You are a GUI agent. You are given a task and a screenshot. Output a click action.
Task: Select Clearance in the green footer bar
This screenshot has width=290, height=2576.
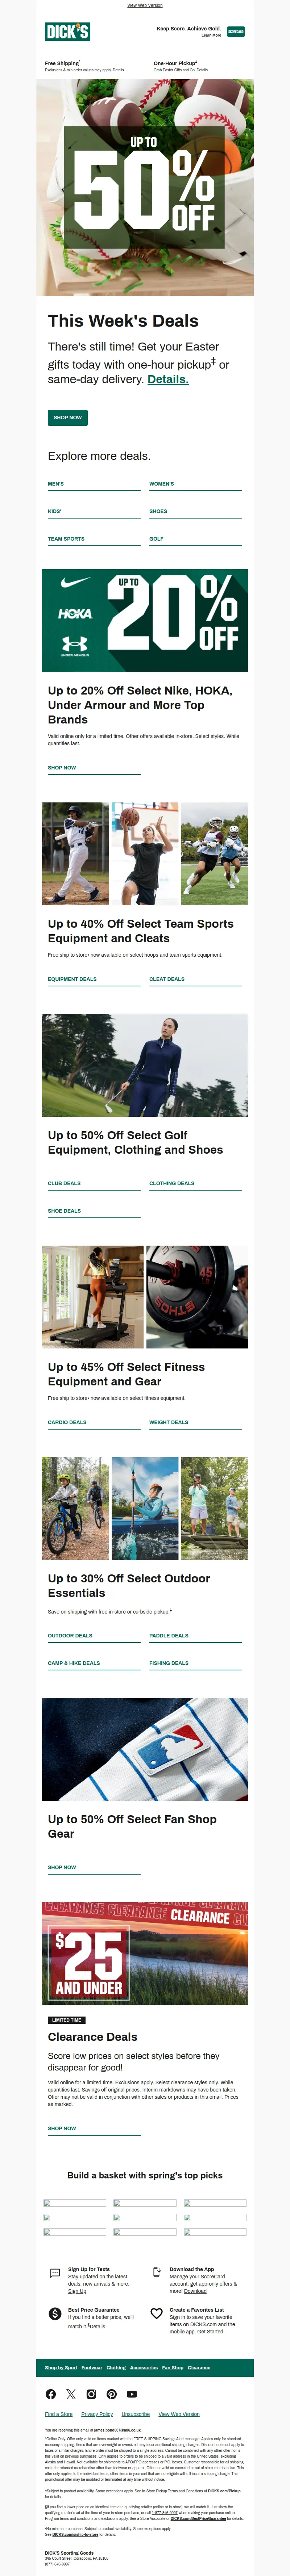pyautogui.click(x=199, y=2367)
